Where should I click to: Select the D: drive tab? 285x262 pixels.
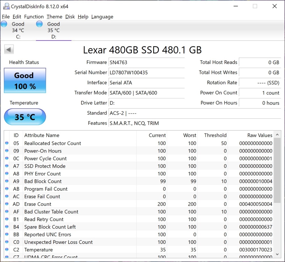point(54,30)
